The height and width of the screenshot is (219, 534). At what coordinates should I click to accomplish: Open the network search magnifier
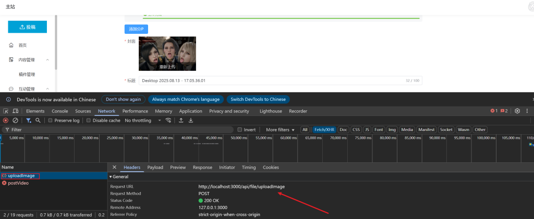pyautogui.click(x=38, y=121)
